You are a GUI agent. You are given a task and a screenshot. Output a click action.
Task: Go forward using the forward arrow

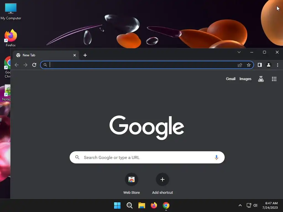25,65
